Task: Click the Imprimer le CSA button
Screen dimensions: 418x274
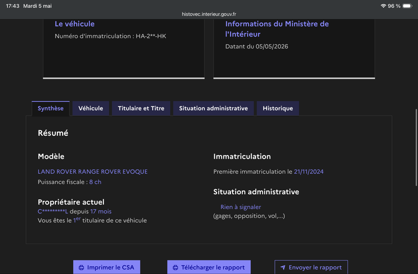Action: point(107,267)
